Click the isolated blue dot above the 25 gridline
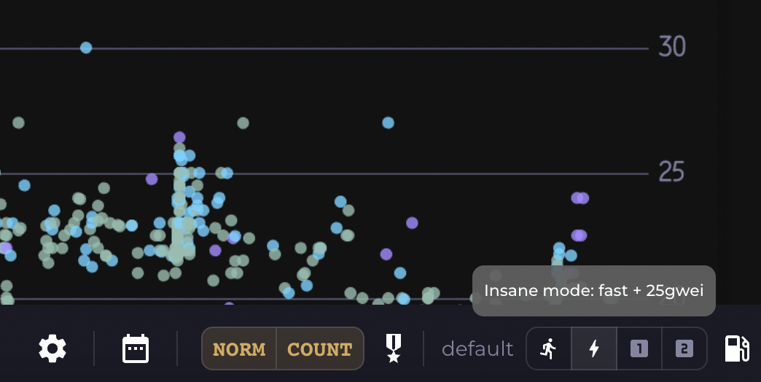 coord(389,122)
